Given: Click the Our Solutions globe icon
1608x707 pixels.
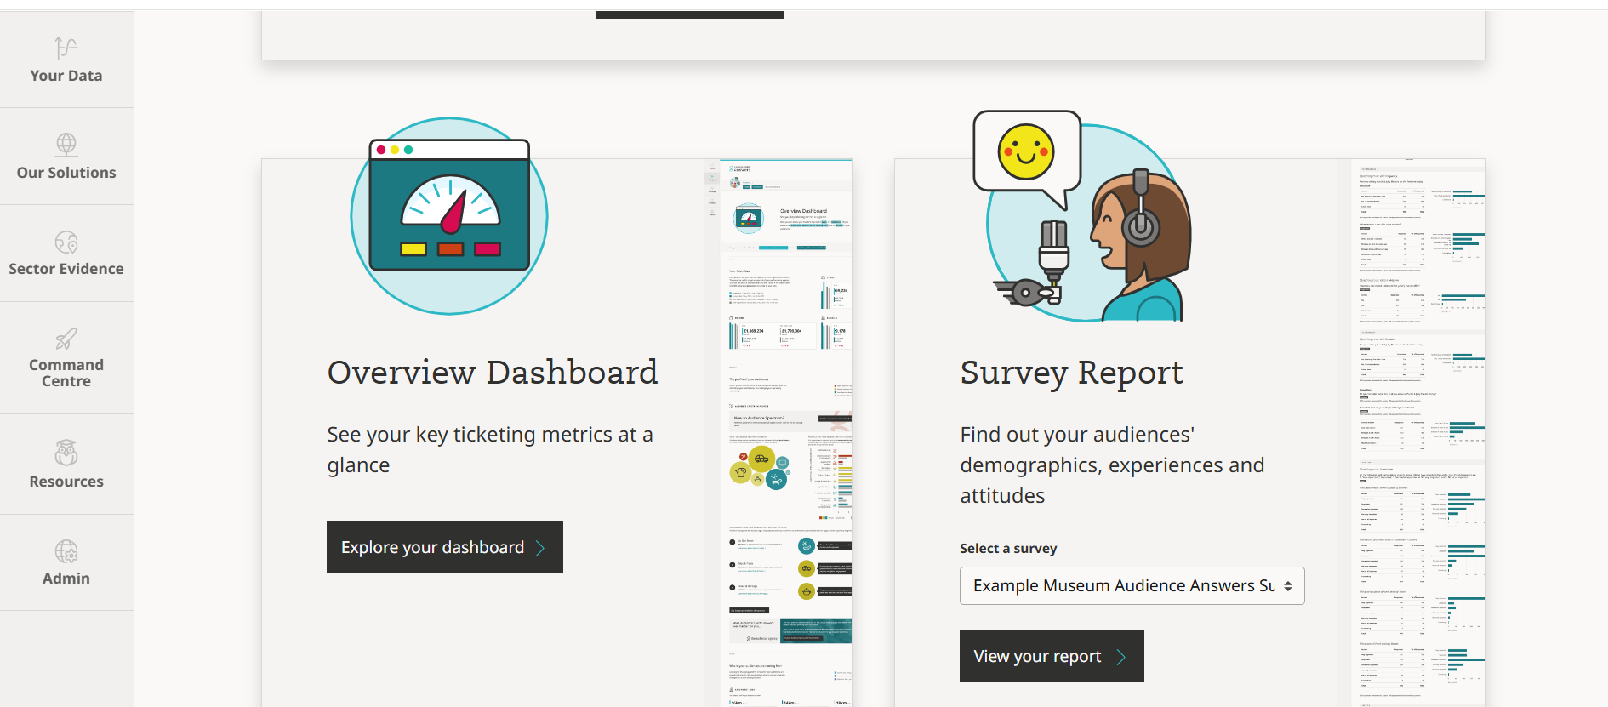Looking at the screenshot, I should coord(66,145).
